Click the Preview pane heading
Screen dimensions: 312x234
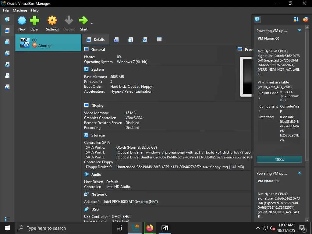[x=248, y=50]
